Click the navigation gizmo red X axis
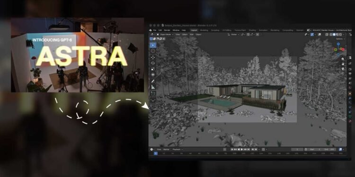The image size is (355, 177). pos(343,50)
